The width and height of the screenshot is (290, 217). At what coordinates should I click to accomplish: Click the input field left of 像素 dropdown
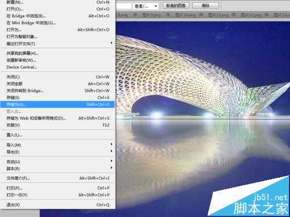pyautogui.click(x=124, y=6)
